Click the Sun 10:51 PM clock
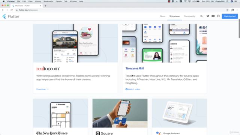The image size is (240, 135). pos(207,1)
